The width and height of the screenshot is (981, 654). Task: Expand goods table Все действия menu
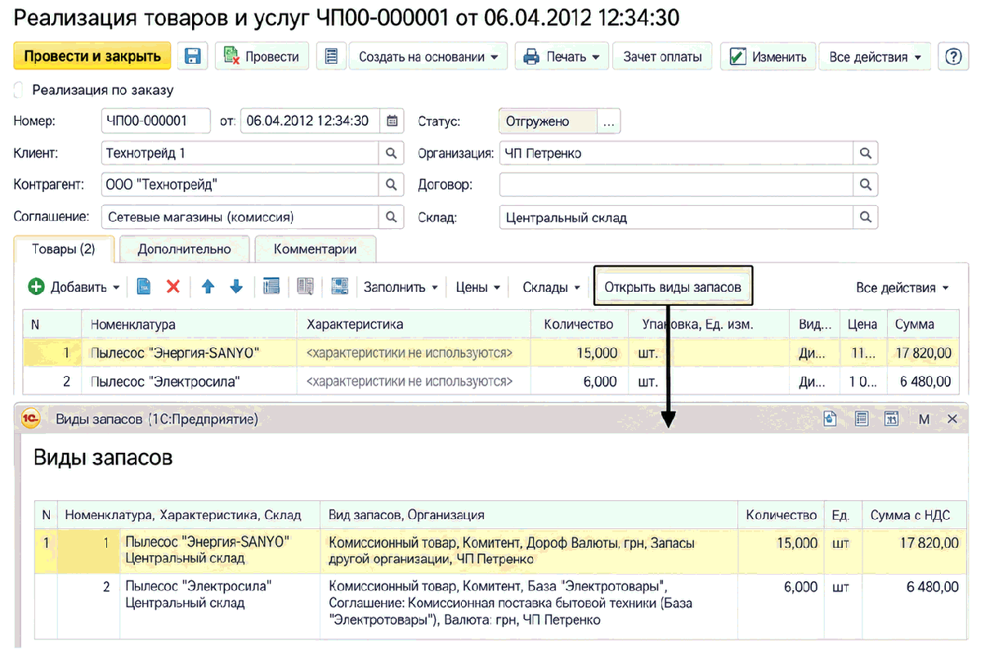tap(902, 287)
